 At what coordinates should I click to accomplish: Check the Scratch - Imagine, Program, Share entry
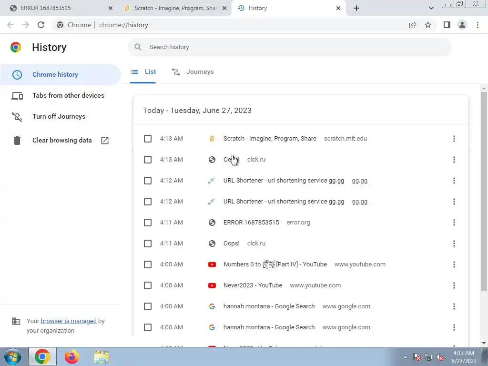point(148,139)
